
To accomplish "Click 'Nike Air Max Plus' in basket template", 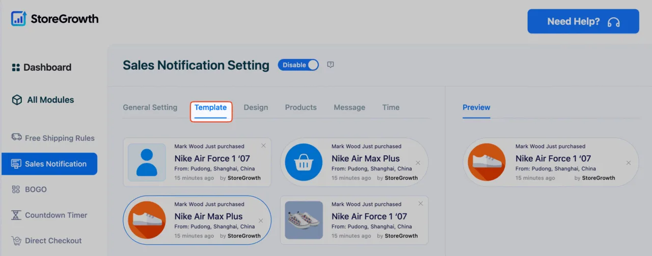I will [x=366, y=158].
